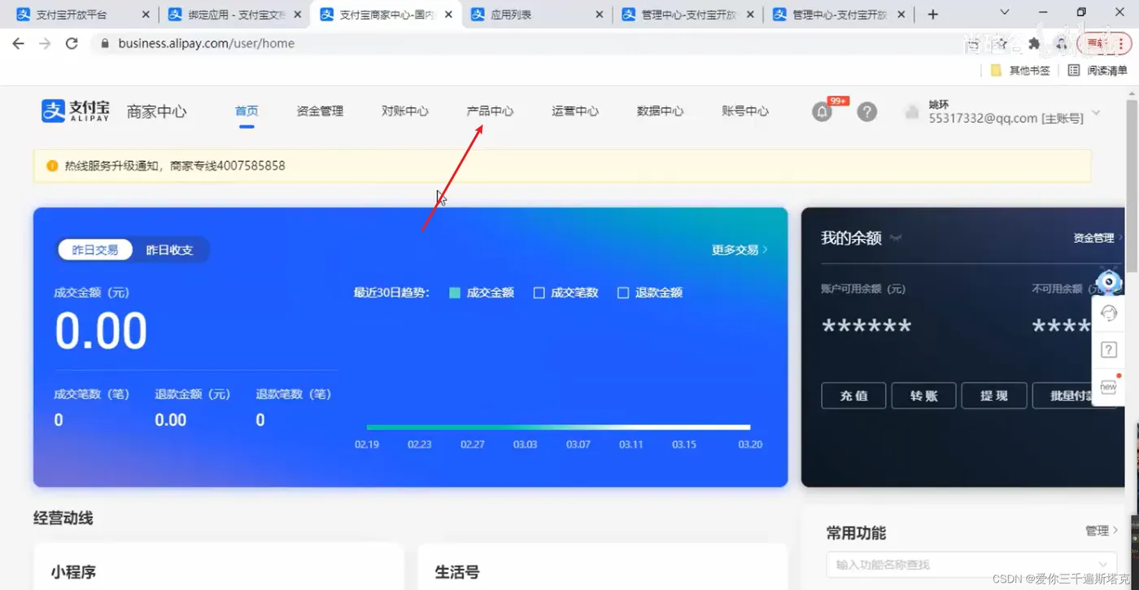Open the 运营中心 navigation menu
The image size is (1139, 590).
coord(575,111)
